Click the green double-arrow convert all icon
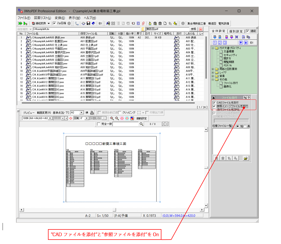Image resolution: width=281 pixels, height=244 pixels. point(20,23)
